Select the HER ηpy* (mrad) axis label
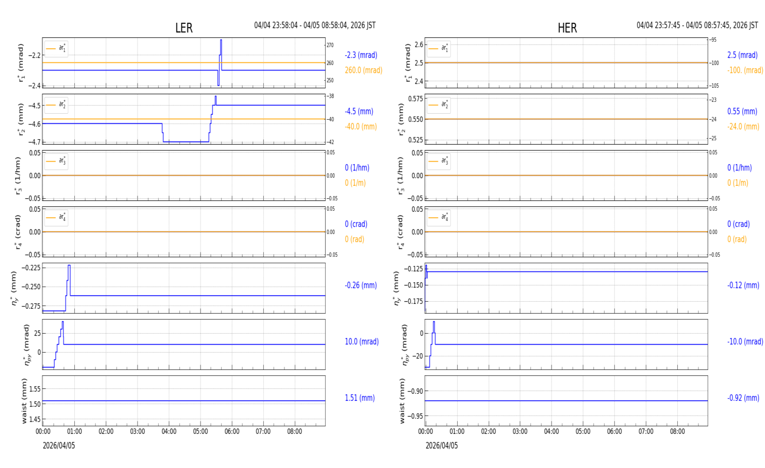The image size is (765, 468). [406, 344]
